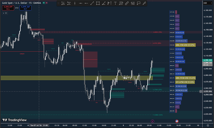Select the Rectangle drawing tool

[98, 3]
